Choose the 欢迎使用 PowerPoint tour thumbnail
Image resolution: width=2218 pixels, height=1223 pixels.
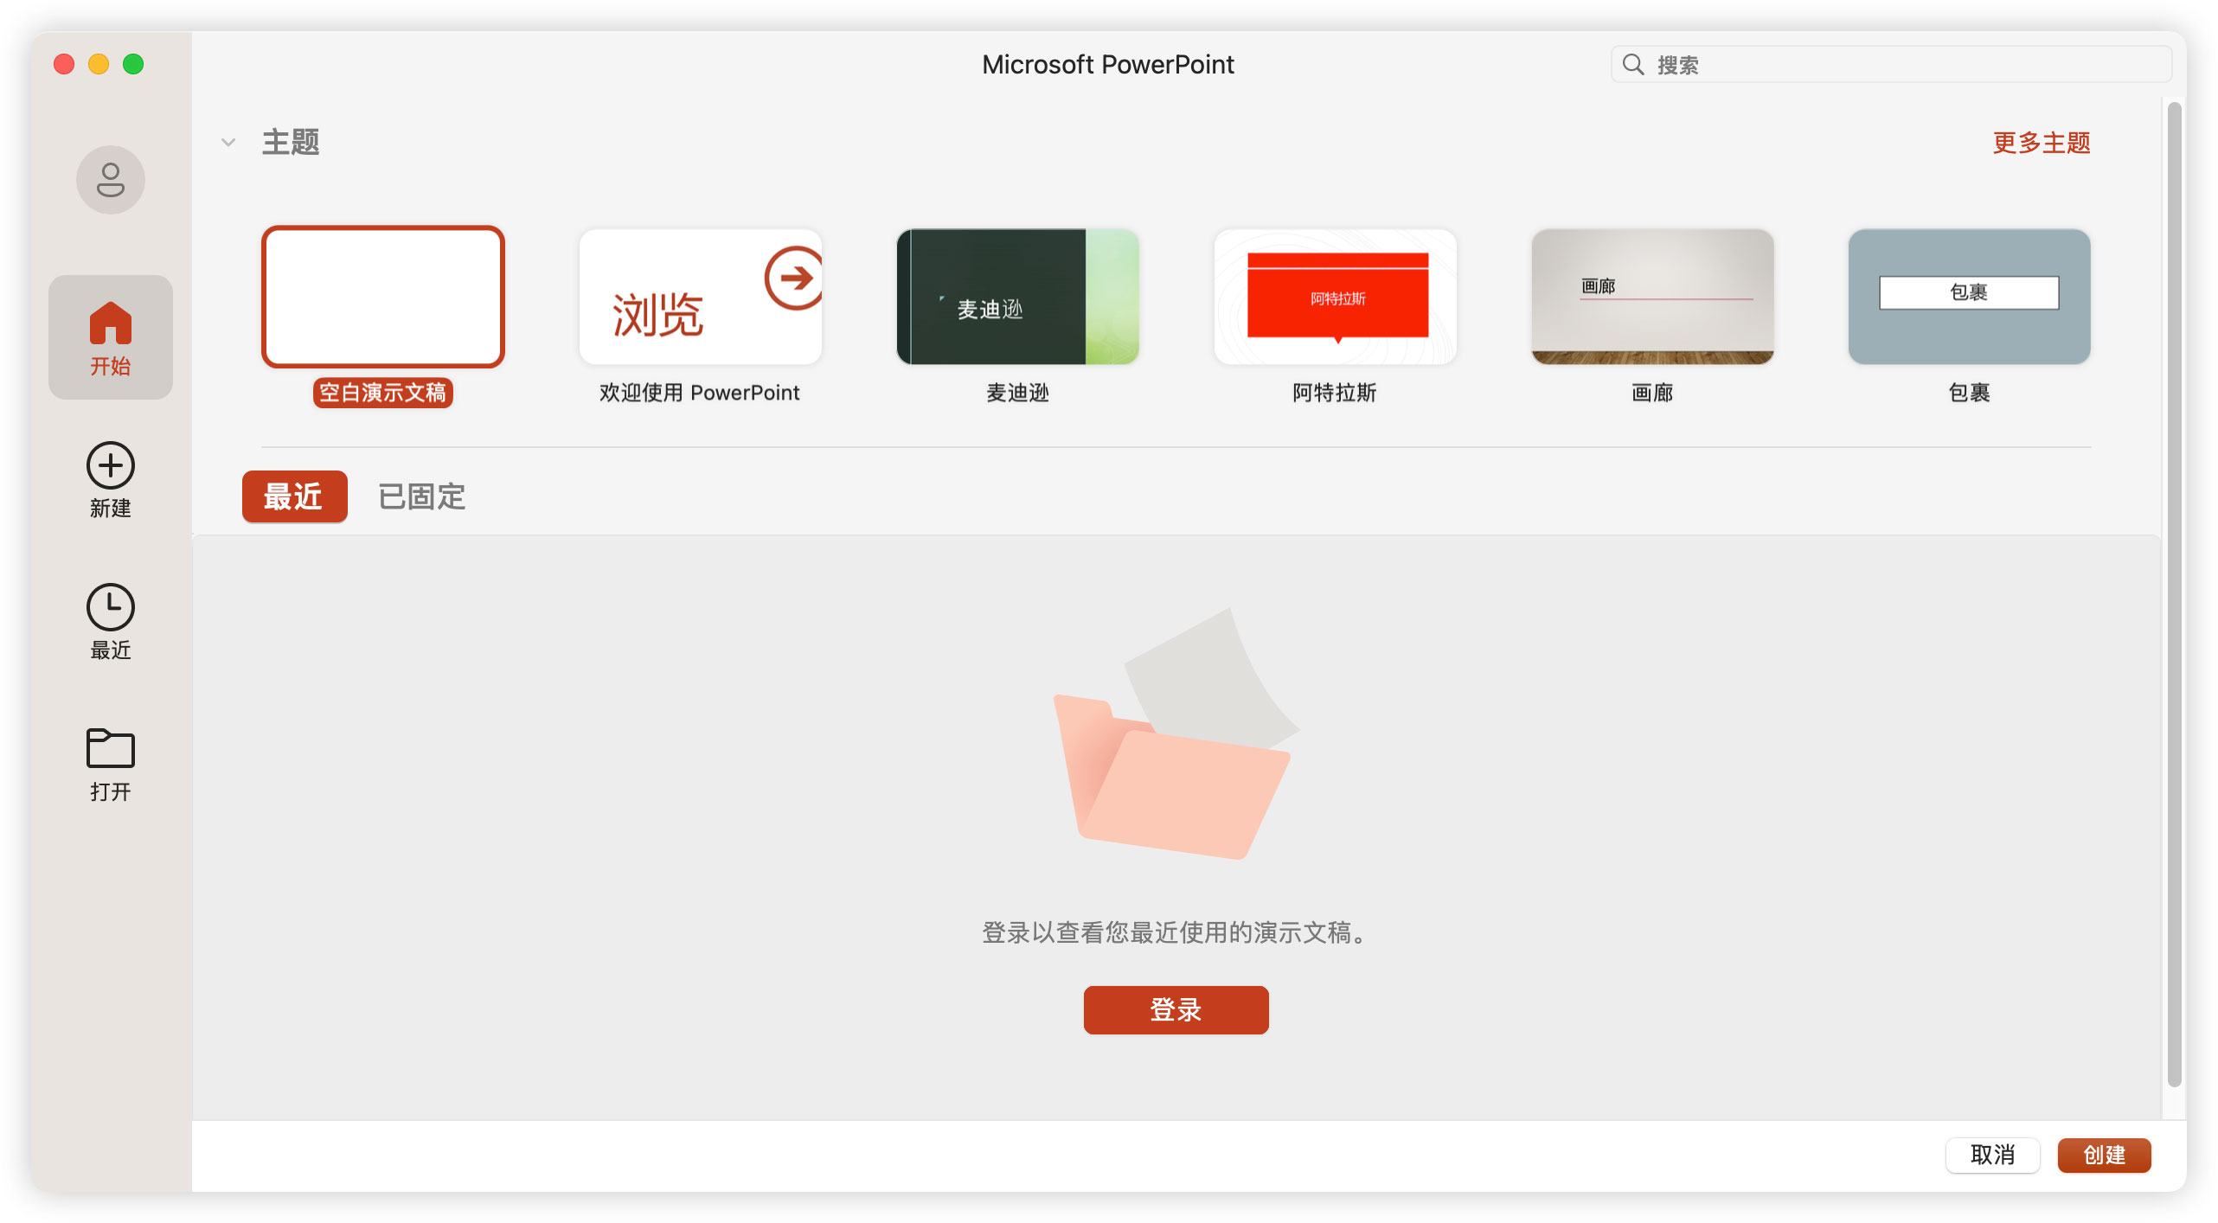[700, 297]
